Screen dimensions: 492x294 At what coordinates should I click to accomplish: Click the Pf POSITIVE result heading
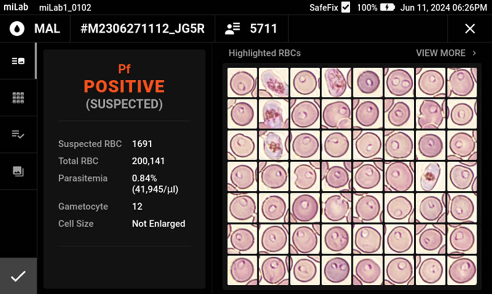(124, 86)
